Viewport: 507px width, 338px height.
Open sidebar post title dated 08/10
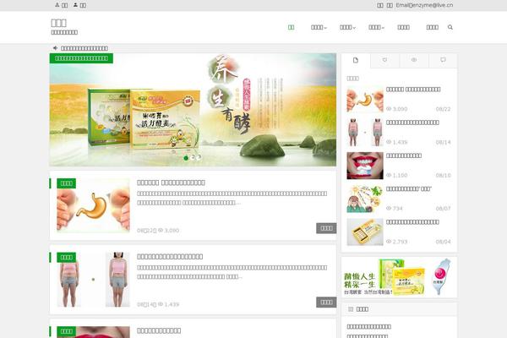(x=404, y=155)
